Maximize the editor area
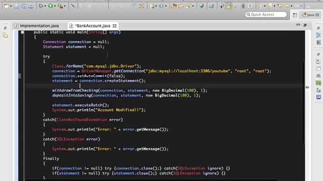Image resolution: width=323 pixels, height=181 pixels. 305,25
